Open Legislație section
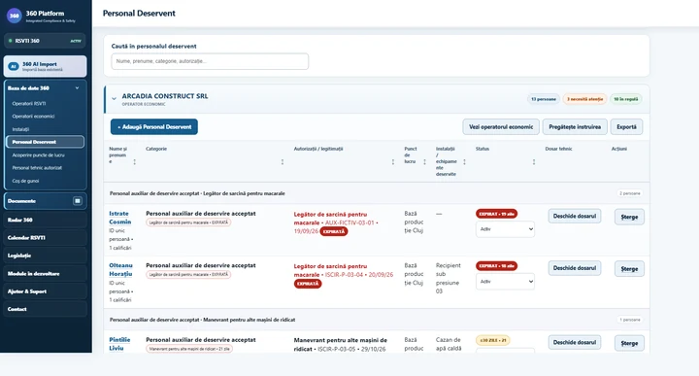Screen dimensions: 699x376 tap(45, 256)
